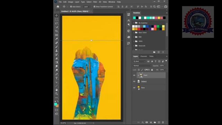This screenshot has width=222, height=125.
Task: Select the Paint layer name
Action: (145, 75)
